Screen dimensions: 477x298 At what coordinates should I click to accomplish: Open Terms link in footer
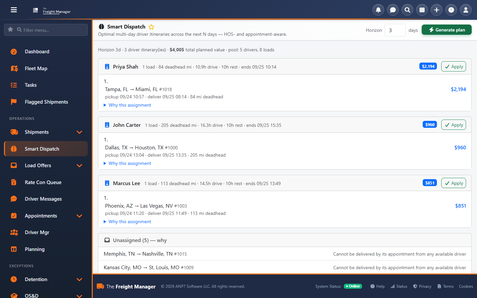tap(446, 286)
